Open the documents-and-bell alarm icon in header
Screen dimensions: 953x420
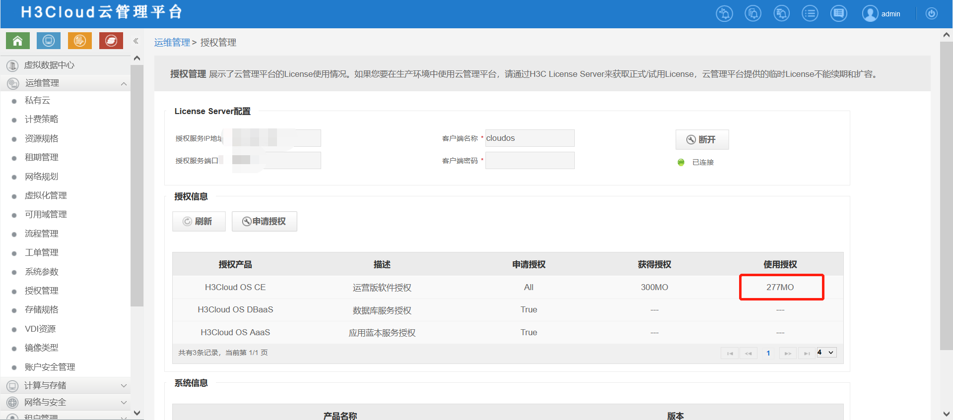[753, 13]
